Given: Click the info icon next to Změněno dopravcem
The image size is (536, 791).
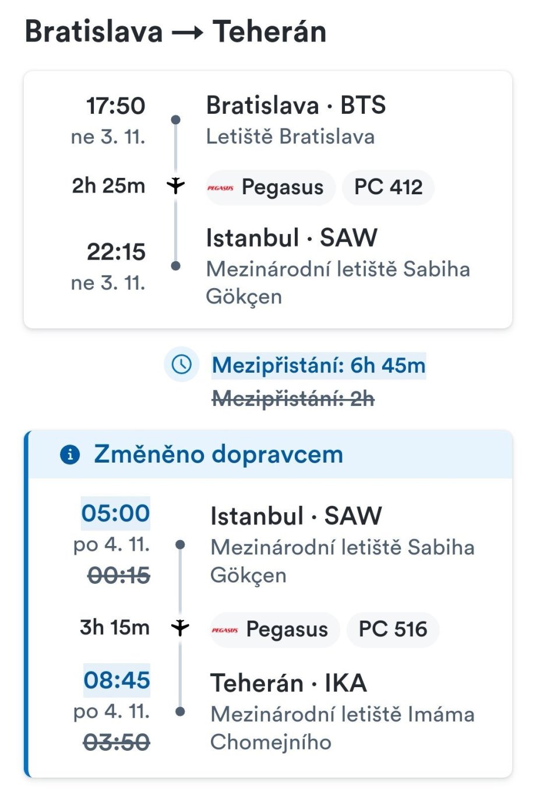Looking at the screenshot, I should pyautogui.click(x=70, y=454).
